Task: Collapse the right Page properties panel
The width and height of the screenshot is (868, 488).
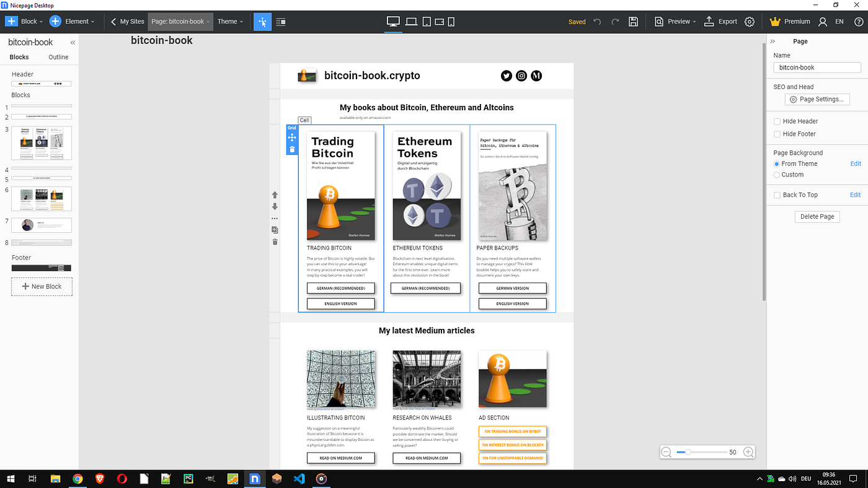Action: [773, 41]
